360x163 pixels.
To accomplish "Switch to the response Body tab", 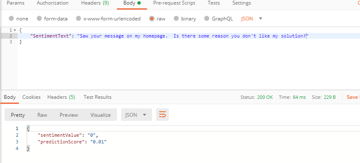I will 10,97.
